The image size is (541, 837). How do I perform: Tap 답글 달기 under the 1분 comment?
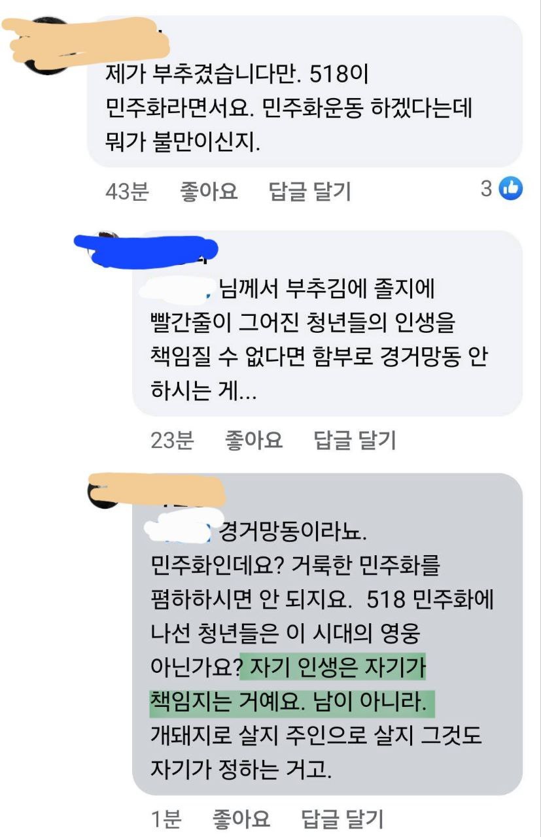342,818
